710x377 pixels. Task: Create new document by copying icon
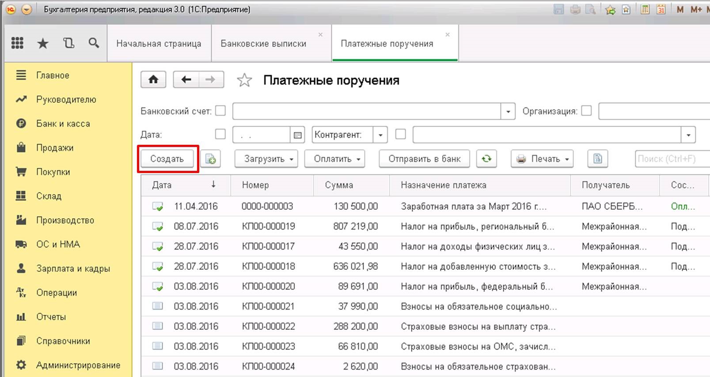click(211, 158)
